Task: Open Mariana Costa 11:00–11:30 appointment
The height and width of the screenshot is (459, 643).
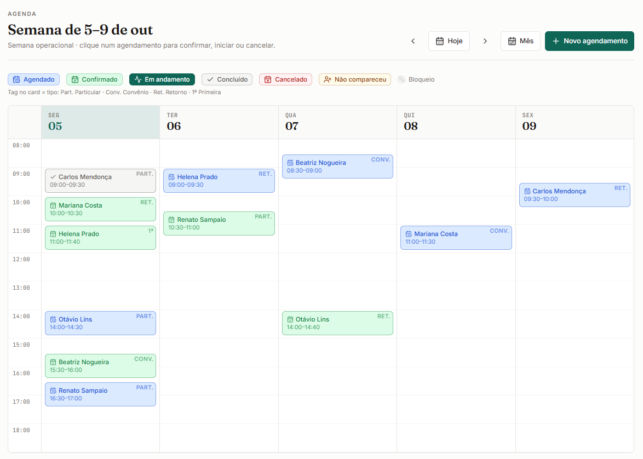Action: click(456, 238)
